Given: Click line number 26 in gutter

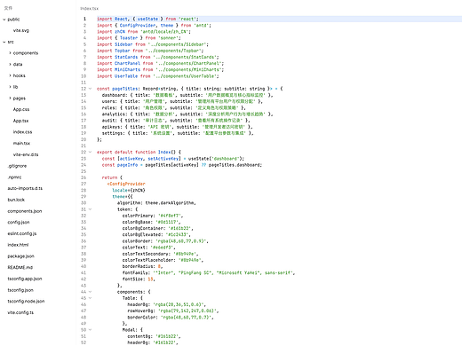Looking at the screenshot, I should tap(84, 177).
